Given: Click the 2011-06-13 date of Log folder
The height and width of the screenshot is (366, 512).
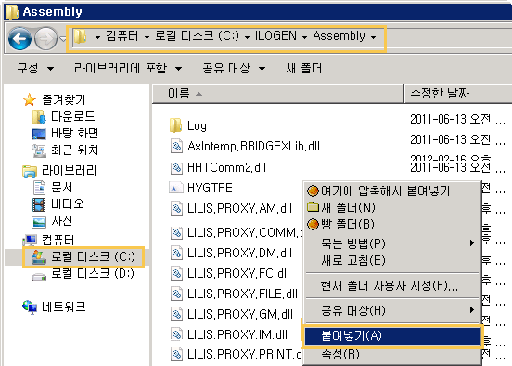Looking at the screenshot, I should [x=457, y=120].
